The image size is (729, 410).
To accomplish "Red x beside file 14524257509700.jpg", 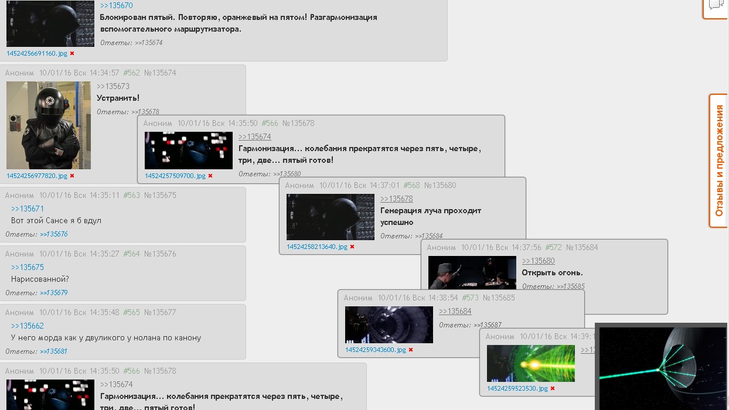I will pos(210,176).
